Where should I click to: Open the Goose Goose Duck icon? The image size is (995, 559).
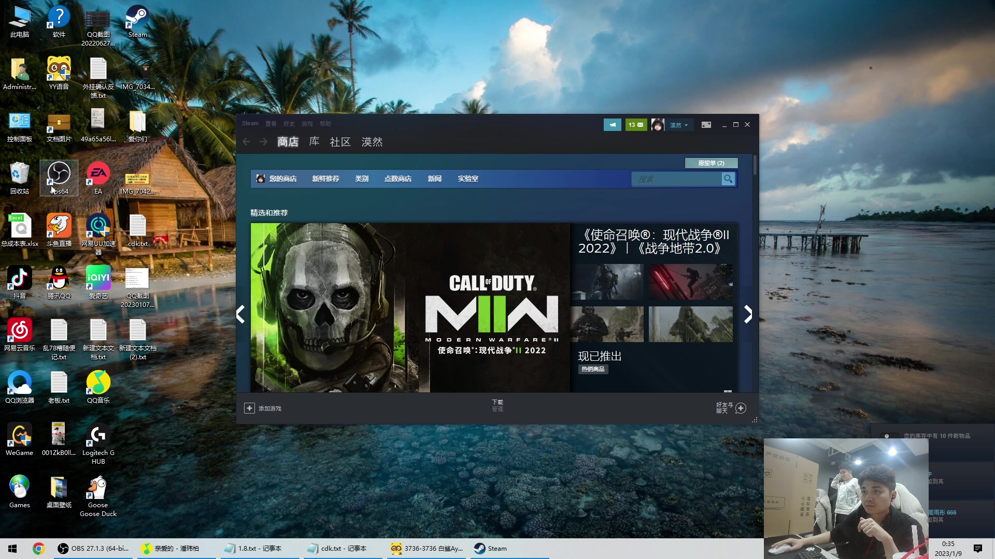[x=98, y=496]
